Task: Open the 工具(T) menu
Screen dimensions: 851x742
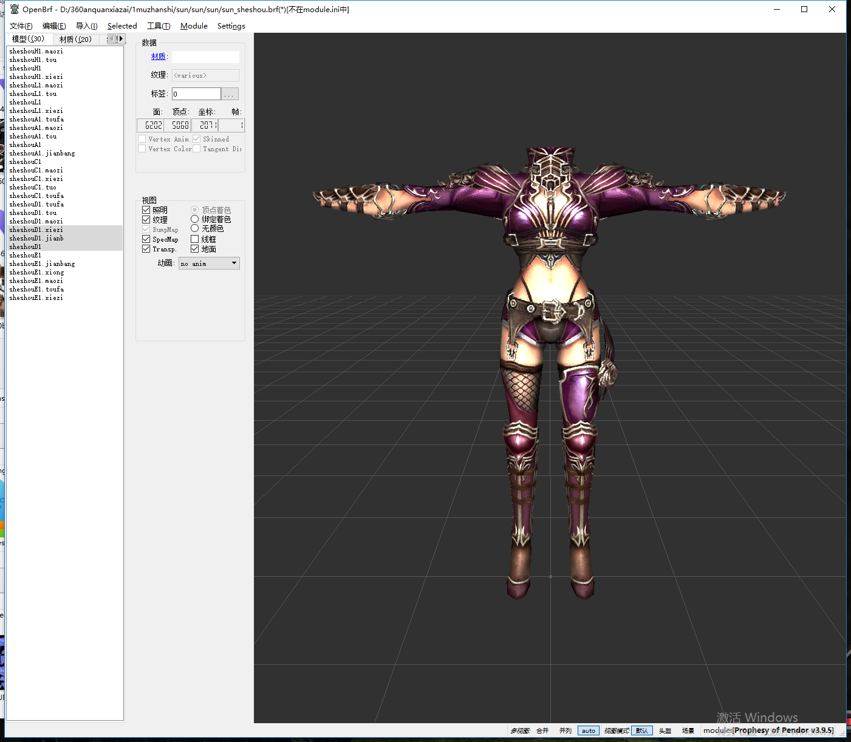Action: click(159, 26)
